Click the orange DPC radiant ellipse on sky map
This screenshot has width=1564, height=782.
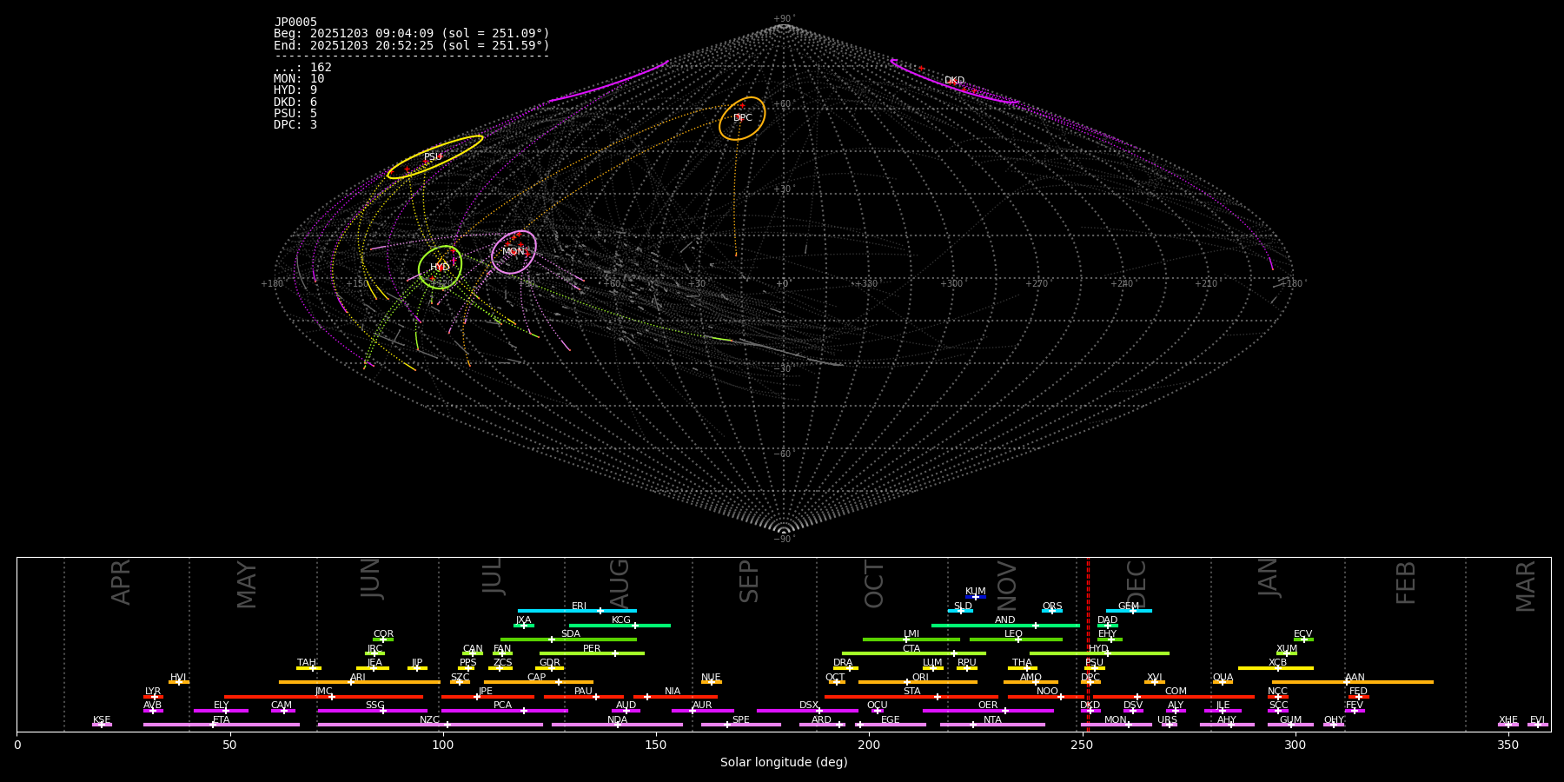tap(742, 118)
